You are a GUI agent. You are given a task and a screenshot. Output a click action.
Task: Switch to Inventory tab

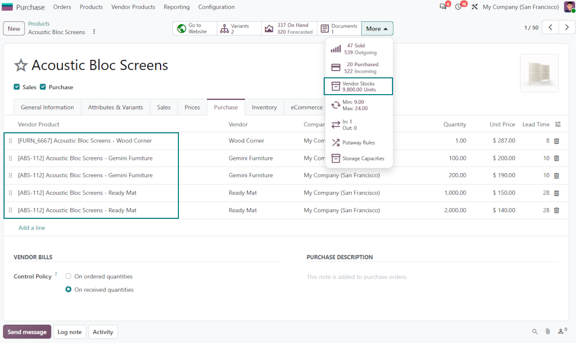(x=264, y=107)
